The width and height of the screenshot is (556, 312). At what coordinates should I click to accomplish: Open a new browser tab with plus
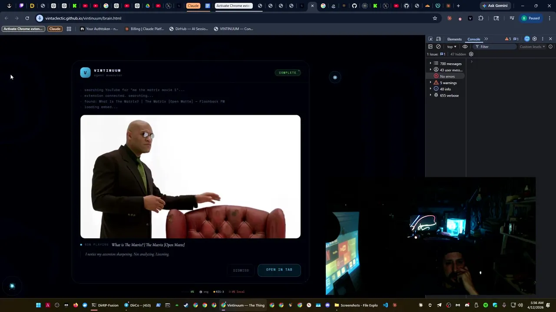click(x=458, y=6)
